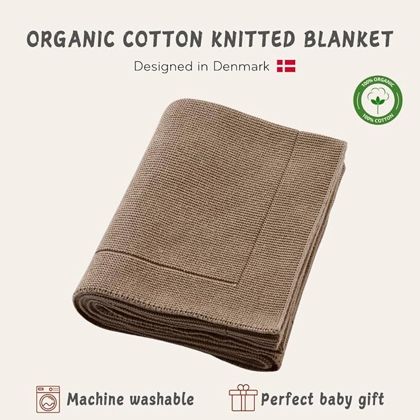Click the Danish flag icon
The image size is (420, 420).
coord(286,66)
